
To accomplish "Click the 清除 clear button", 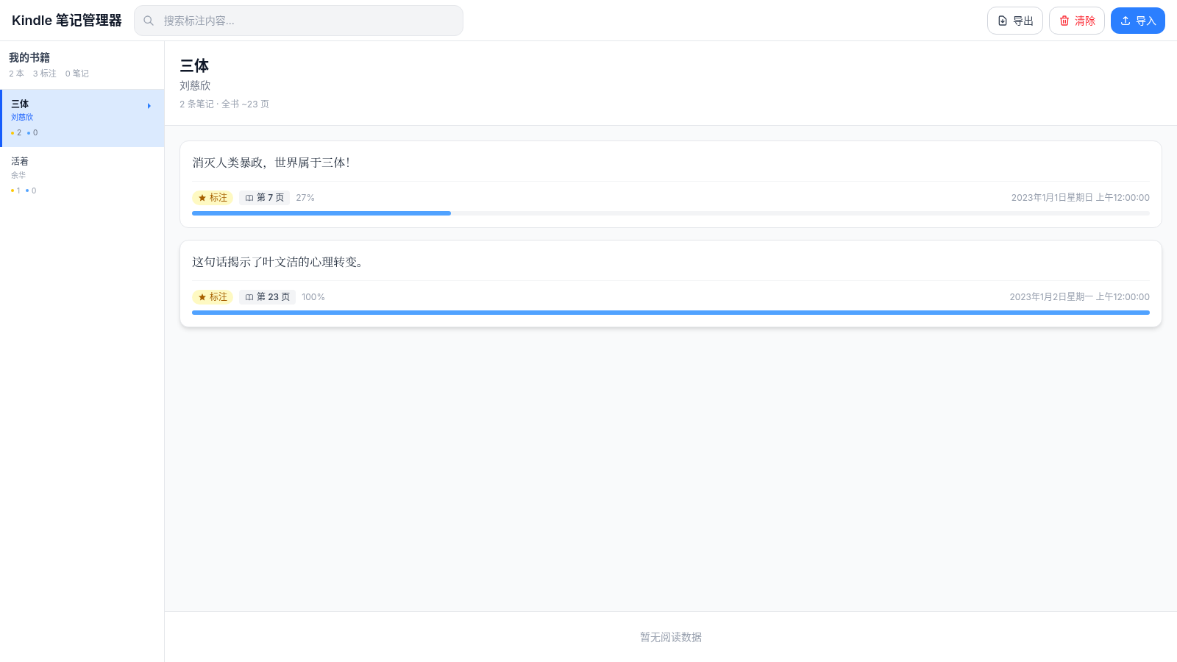I will coord(1077,21).
